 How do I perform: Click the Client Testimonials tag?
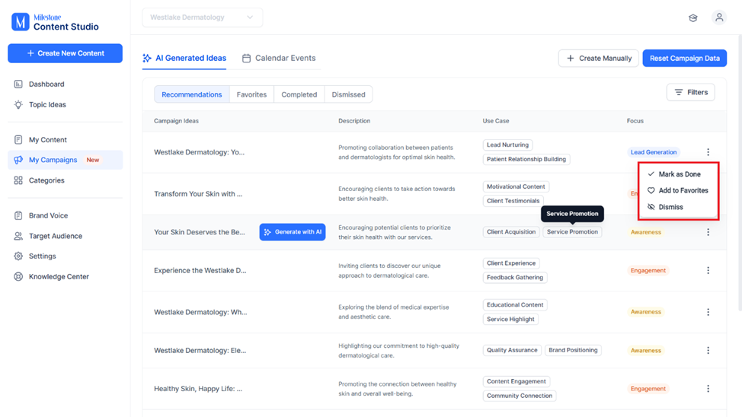click(x=513, y=201)
